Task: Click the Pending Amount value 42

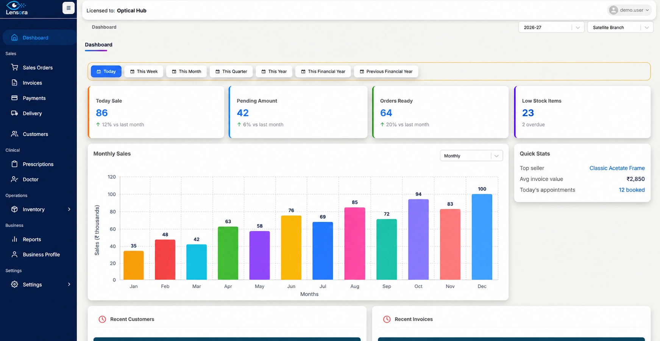Action: 243,113
